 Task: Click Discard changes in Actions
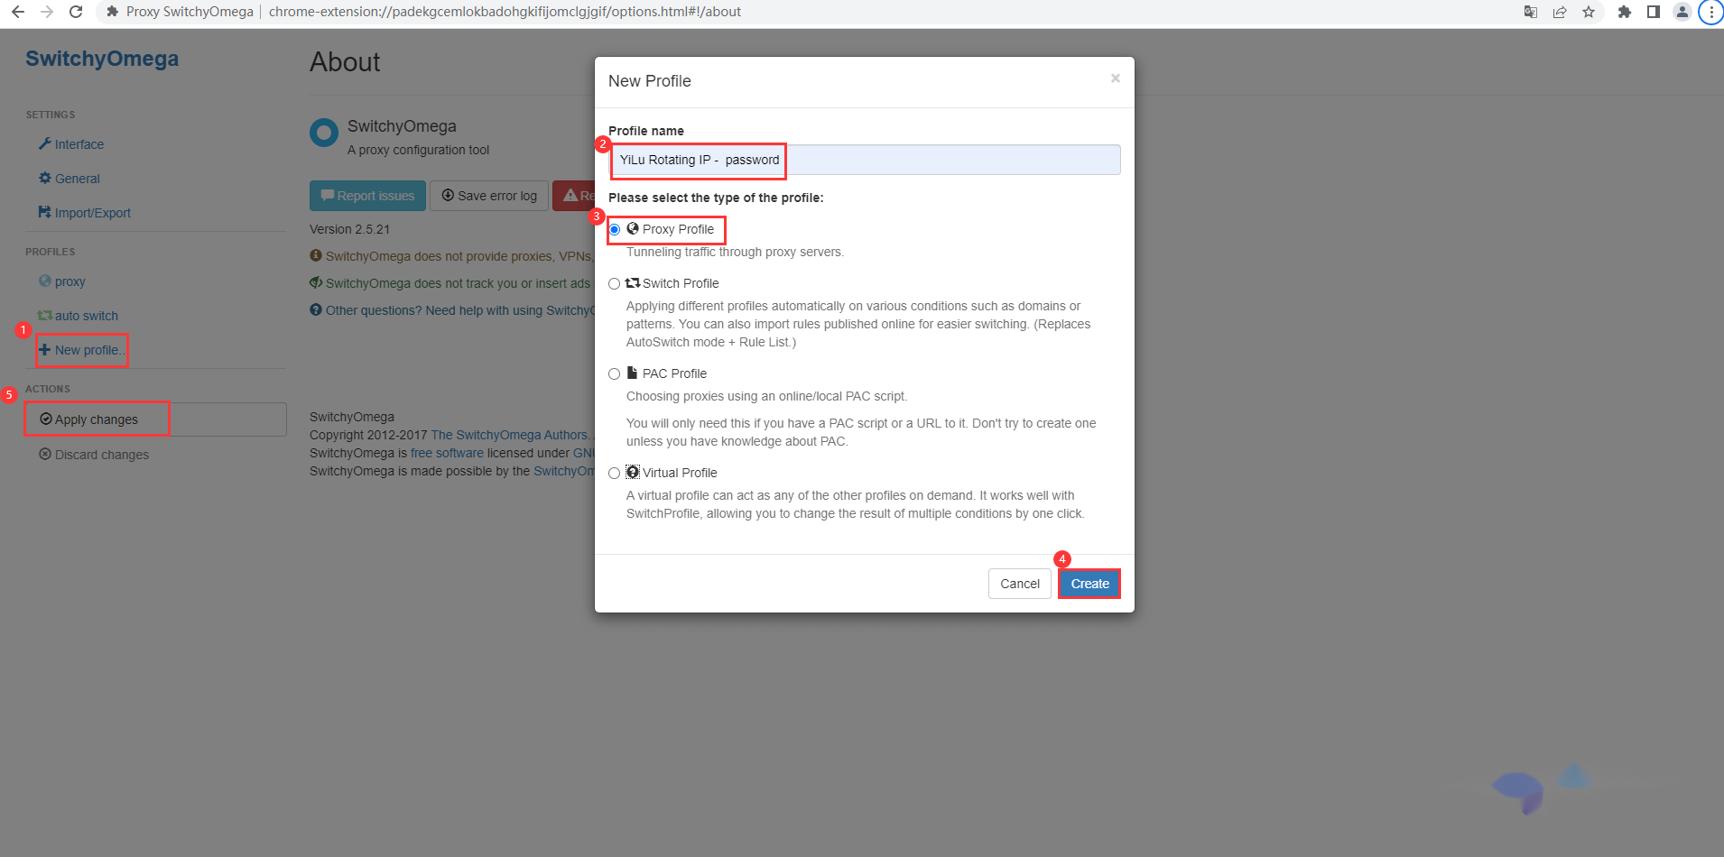tap(94, 455)
